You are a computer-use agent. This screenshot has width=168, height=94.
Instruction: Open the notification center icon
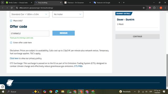coord(164,92)
